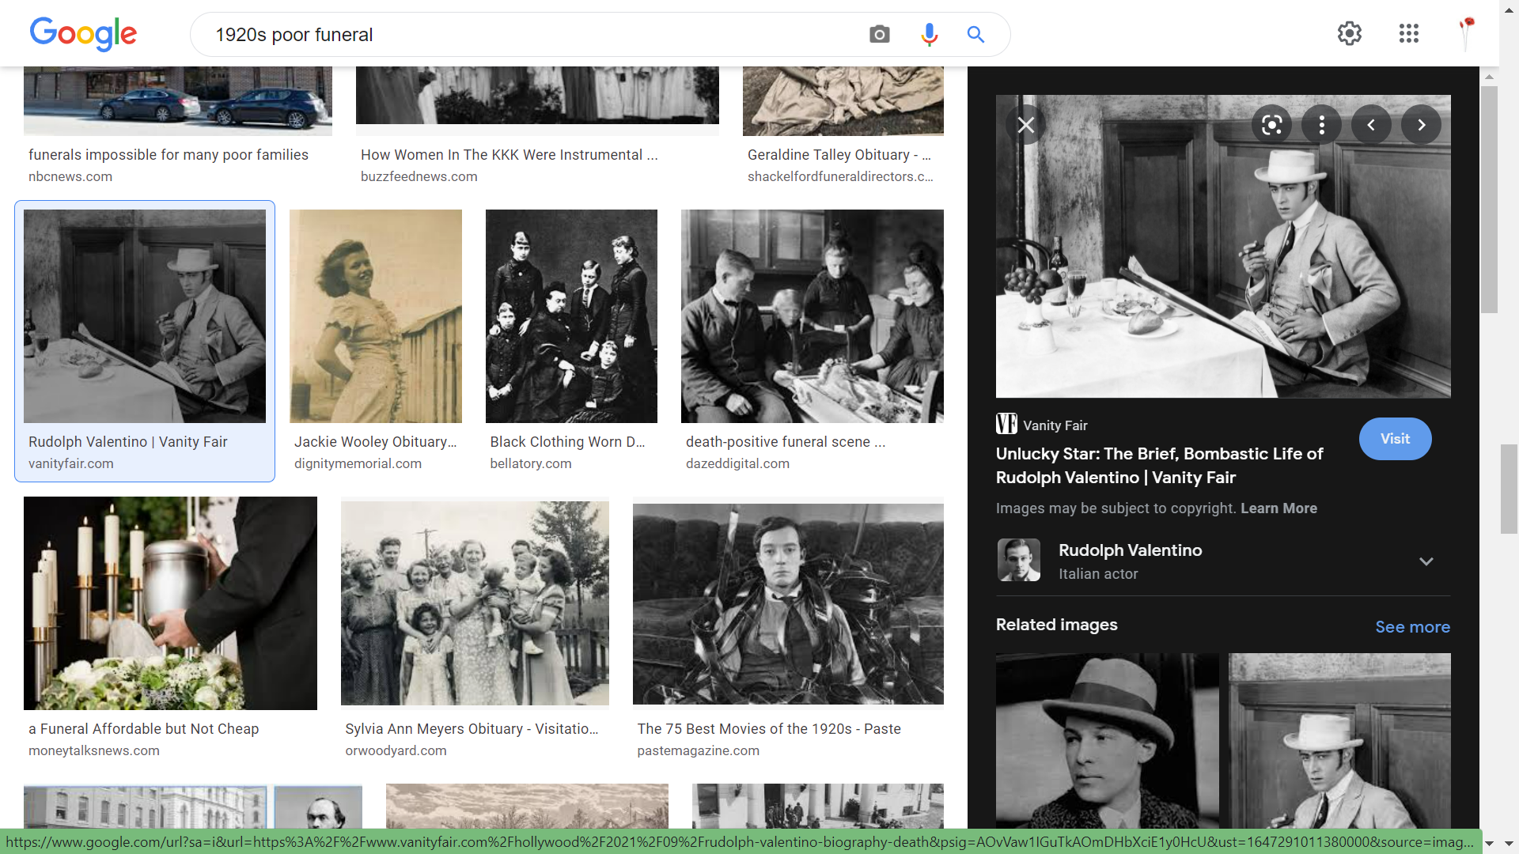The width and height of the screenshot is (1519, 854).
Task: Open Google settings gear
Action: [1349, 33]
